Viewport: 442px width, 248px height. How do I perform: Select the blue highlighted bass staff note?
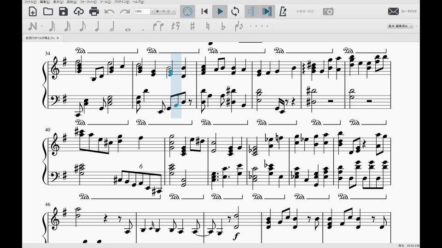(176, 105)
